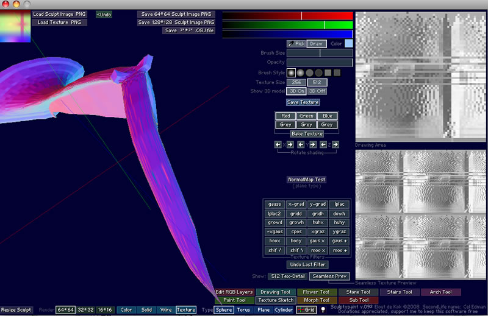Viewport: 488px width, 316px height.
Task: Apply the xgraz texture filter
Action: point(317,231)
